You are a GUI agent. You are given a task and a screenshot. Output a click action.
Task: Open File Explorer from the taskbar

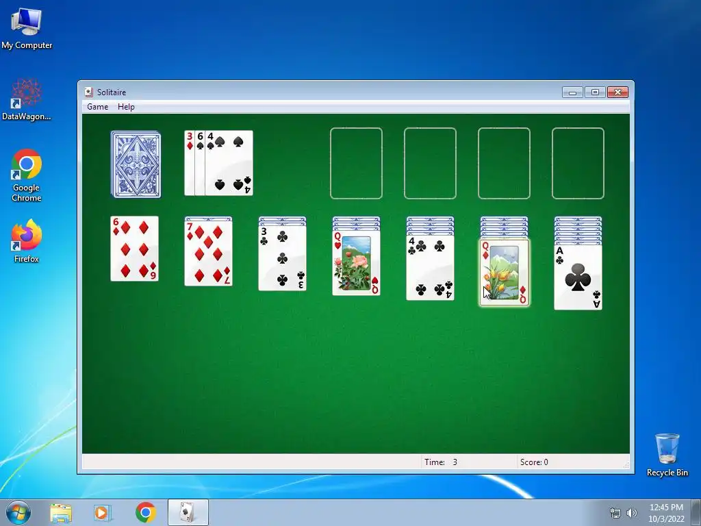coord(61,512)
